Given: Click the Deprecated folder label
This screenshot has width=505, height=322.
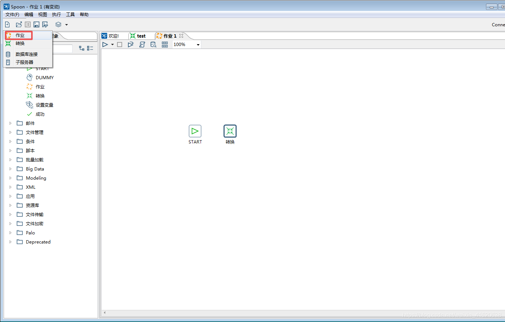Looking at the screenshot, I should tap(38, 242).
